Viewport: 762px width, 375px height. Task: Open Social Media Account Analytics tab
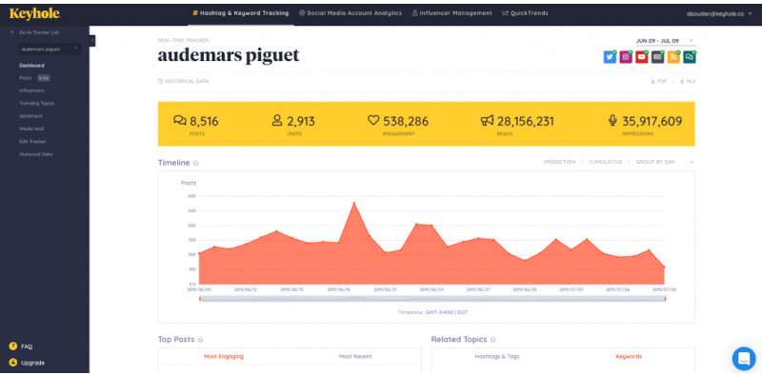(x=351, y=13)
